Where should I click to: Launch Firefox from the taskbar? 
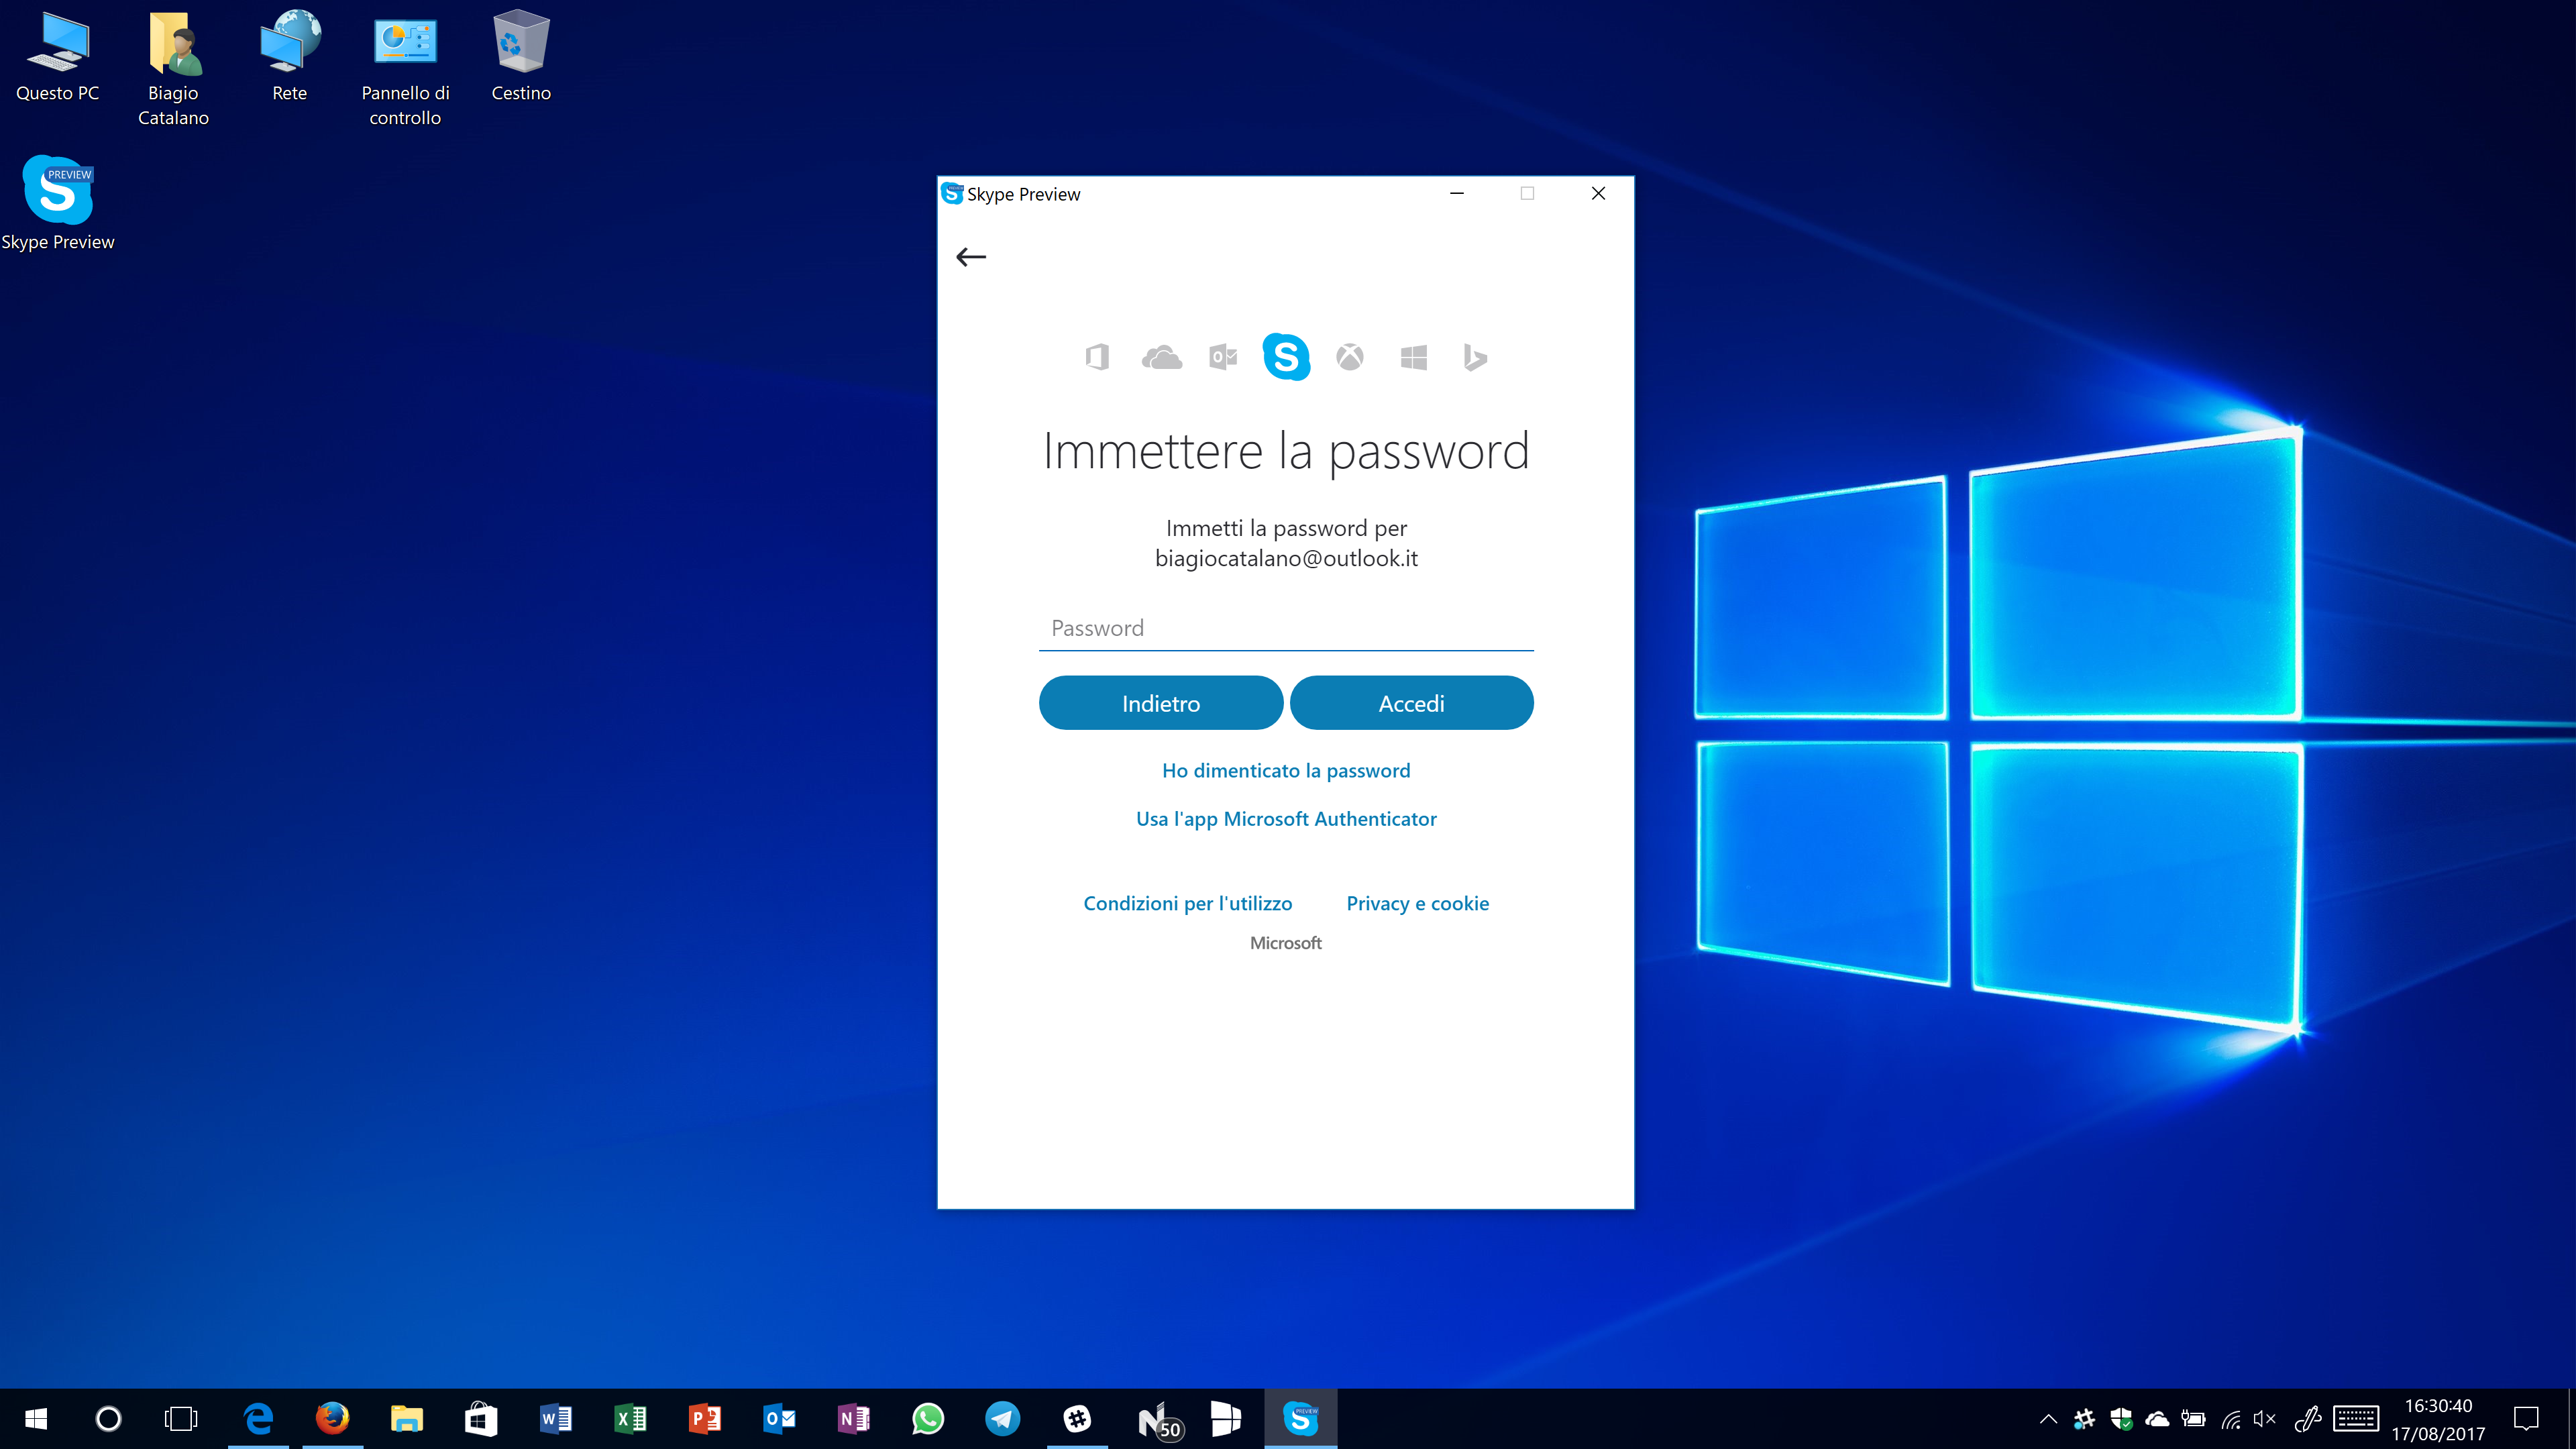[333, 1418]
